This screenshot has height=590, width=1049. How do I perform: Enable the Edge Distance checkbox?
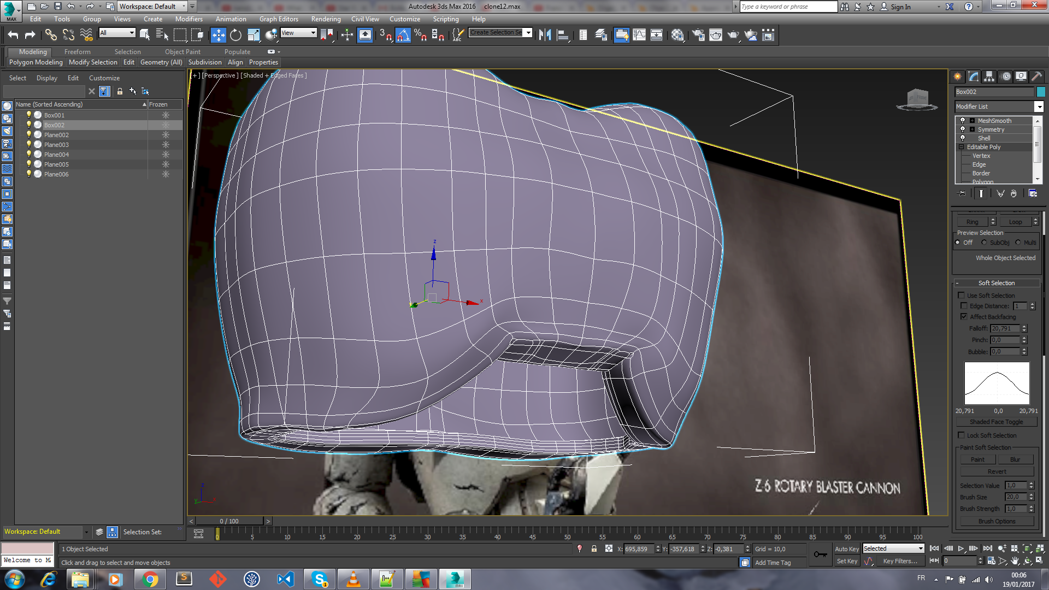click(x=964, y=306)
